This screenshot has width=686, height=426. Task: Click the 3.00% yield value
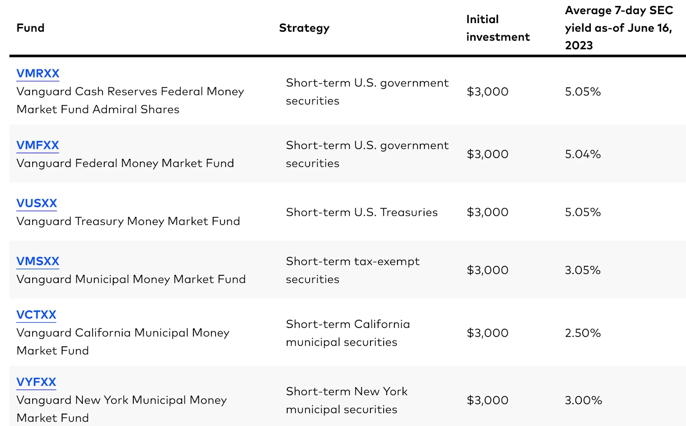click(583, 400)
